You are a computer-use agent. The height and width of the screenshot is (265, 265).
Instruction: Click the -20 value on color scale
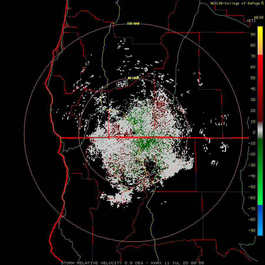252,154
